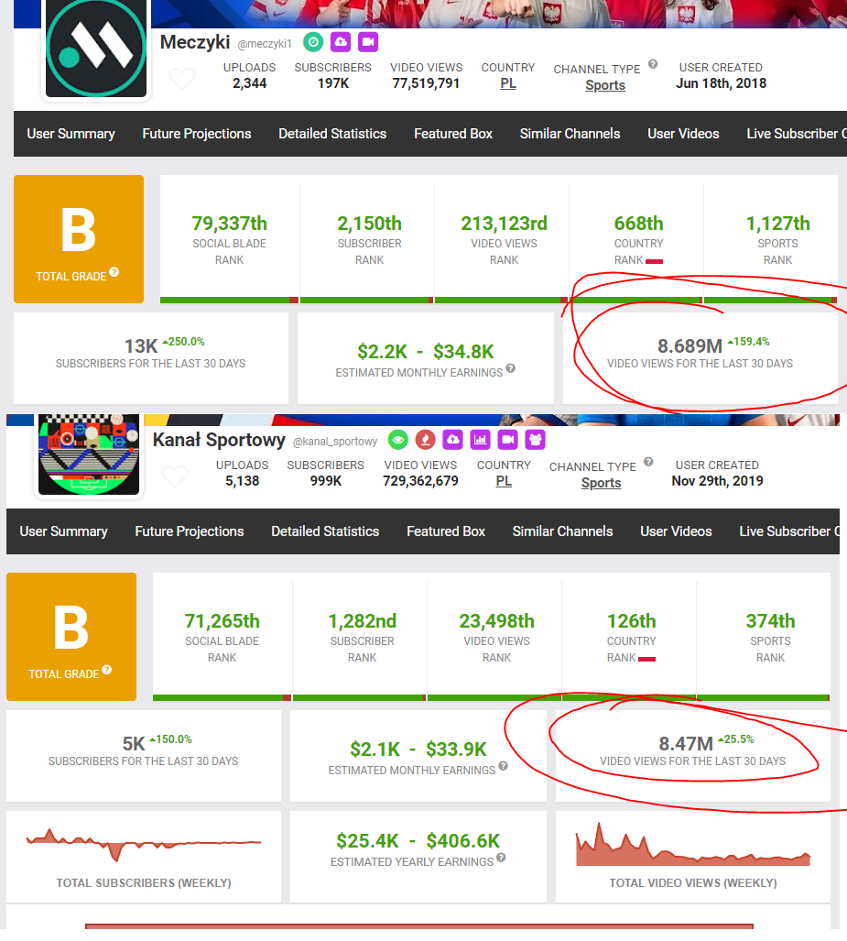Favorite Kanał Sportowy with the heart icon
The image size is (847, 941).
[175, 476]
